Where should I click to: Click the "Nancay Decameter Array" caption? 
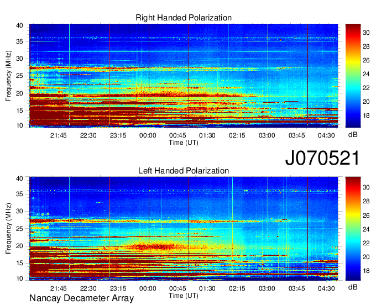point(81,298)
